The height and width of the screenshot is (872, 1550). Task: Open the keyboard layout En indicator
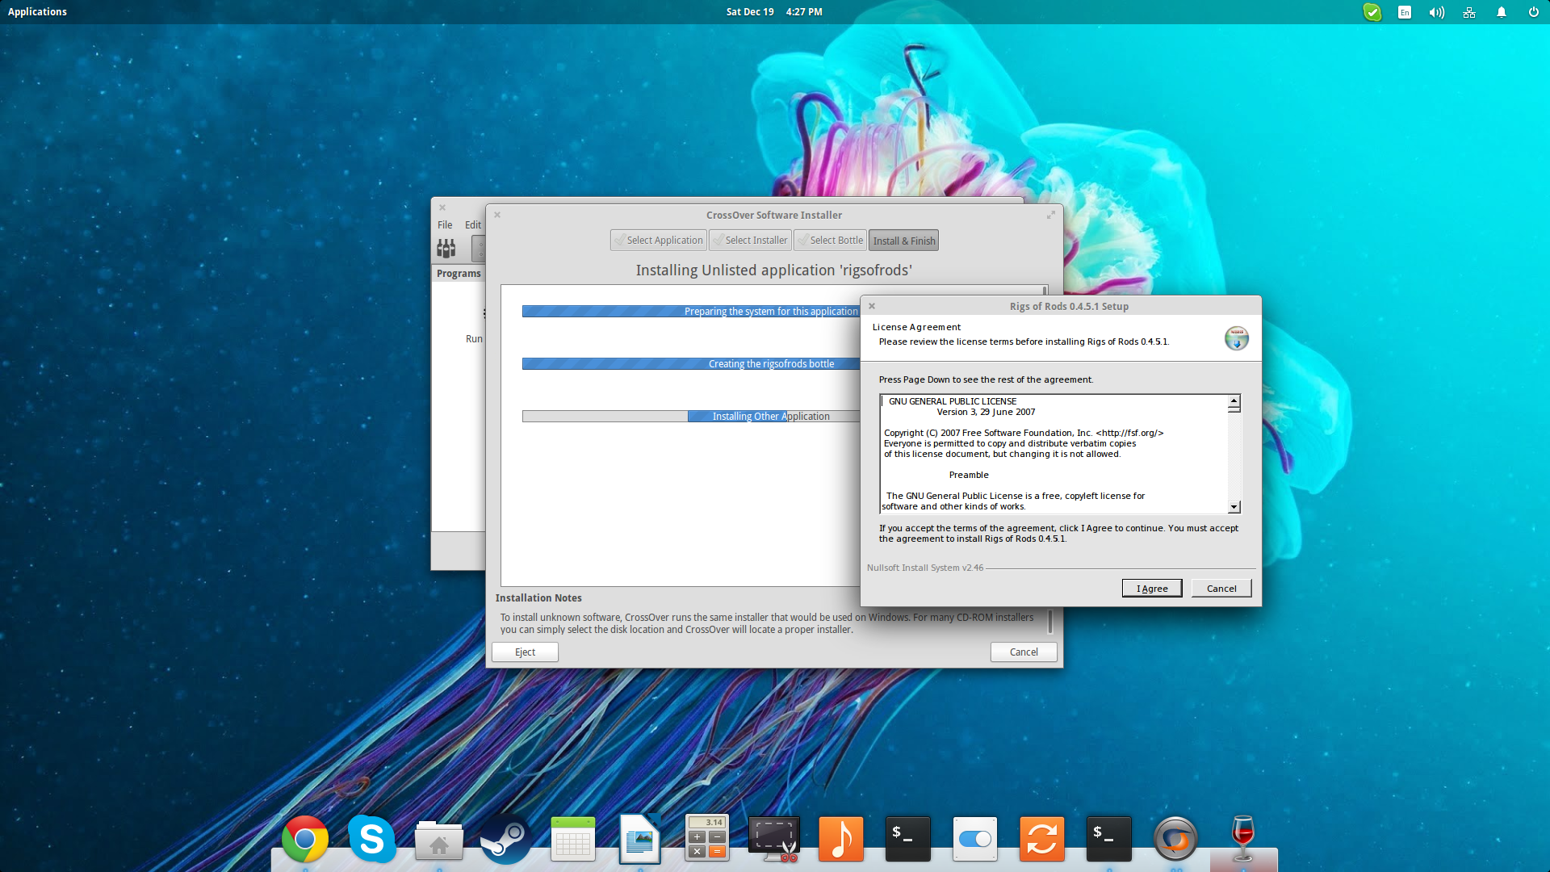pos(1405,12)
